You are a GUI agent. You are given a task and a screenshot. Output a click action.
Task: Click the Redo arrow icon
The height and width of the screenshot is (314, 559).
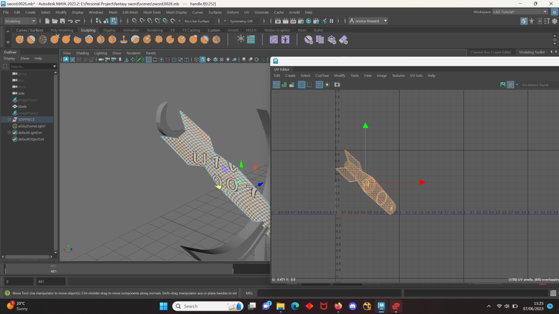tap(78, 21)
